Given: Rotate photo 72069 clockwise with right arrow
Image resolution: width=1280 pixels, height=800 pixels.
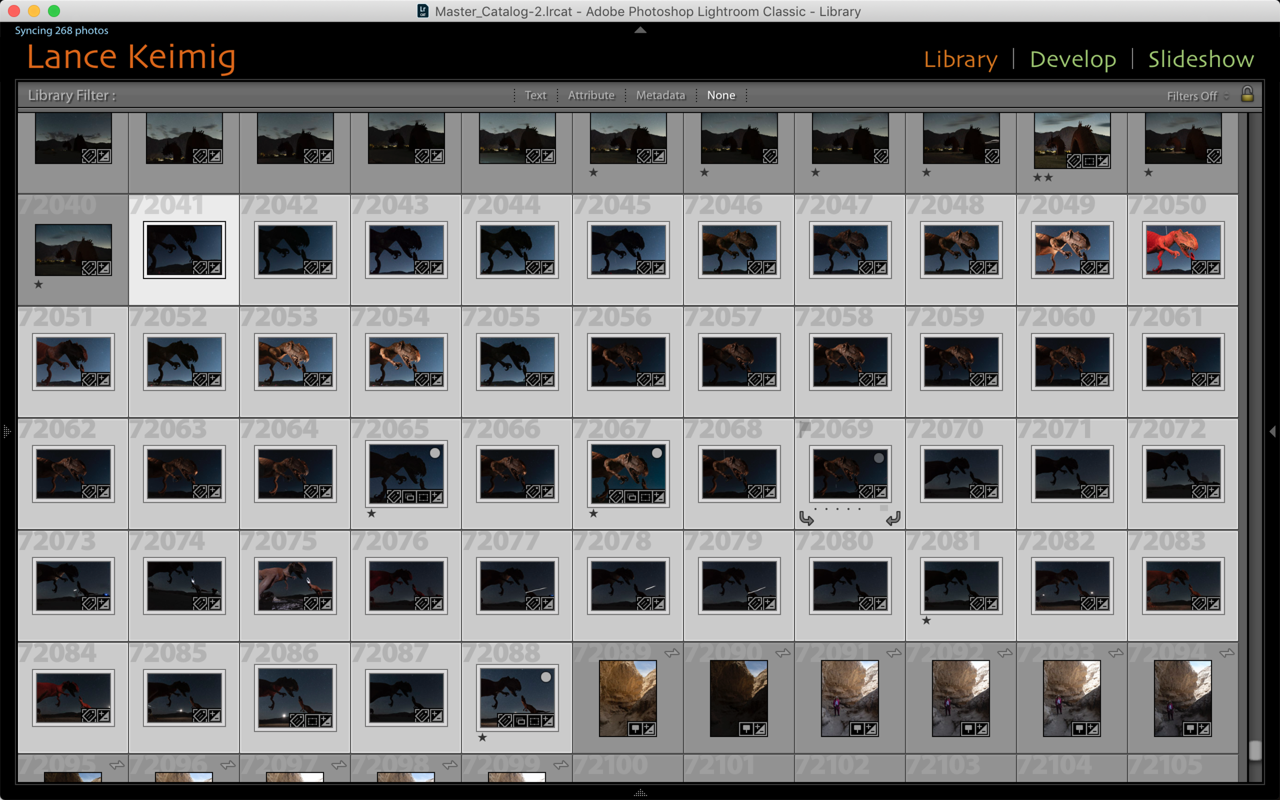Looking at the screenshot, I should point(893,518).
